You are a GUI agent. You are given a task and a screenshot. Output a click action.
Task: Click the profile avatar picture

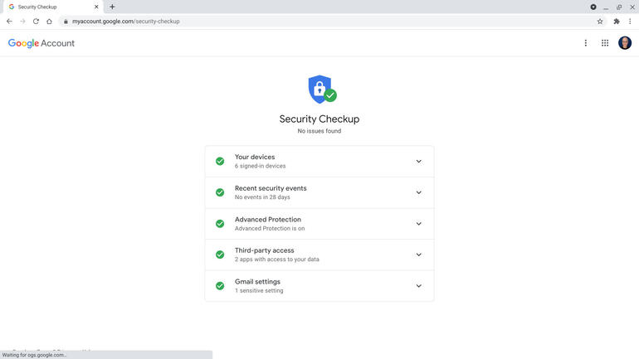coord(625,43)
